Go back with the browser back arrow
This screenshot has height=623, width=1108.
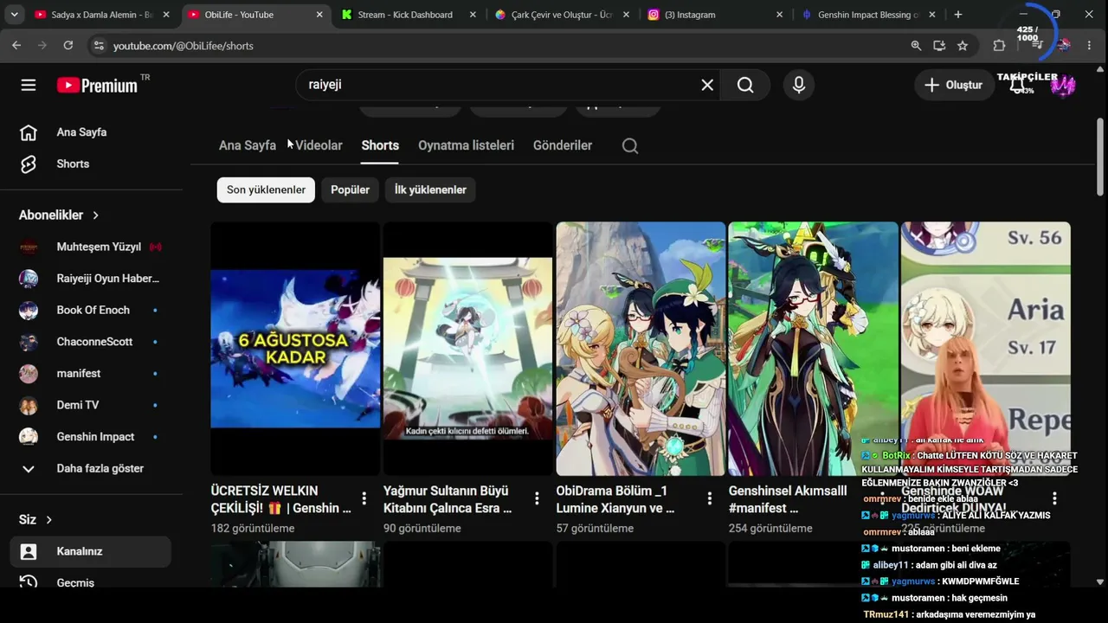[16, 45]
